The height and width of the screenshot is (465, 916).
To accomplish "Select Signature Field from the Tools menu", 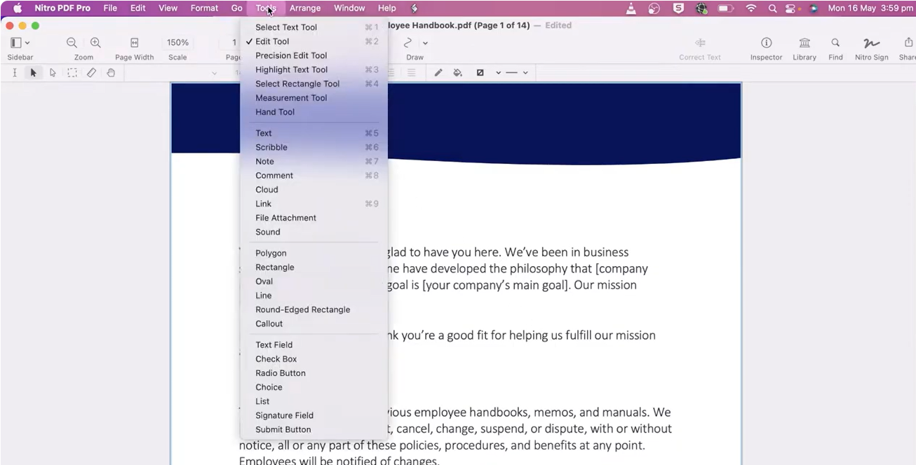I will [284, 415].
